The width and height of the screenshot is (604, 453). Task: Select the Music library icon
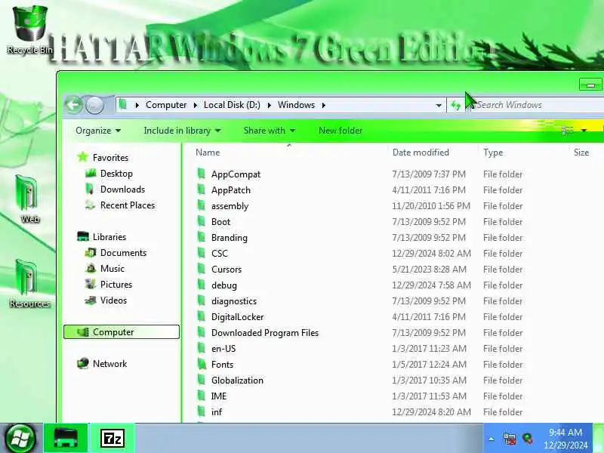91,269
